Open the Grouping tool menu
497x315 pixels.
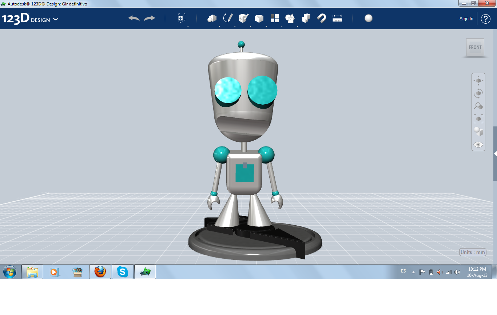point(290,18)
